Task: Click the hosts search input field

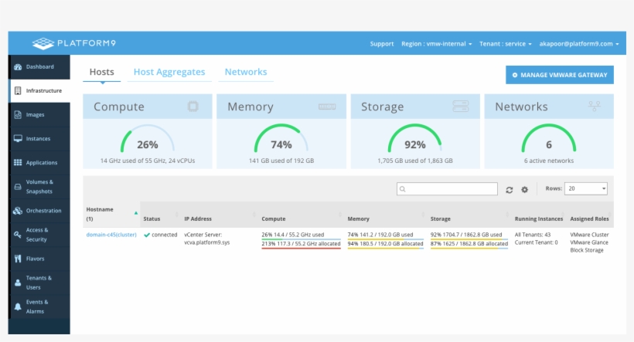Action: coord(448,189)
